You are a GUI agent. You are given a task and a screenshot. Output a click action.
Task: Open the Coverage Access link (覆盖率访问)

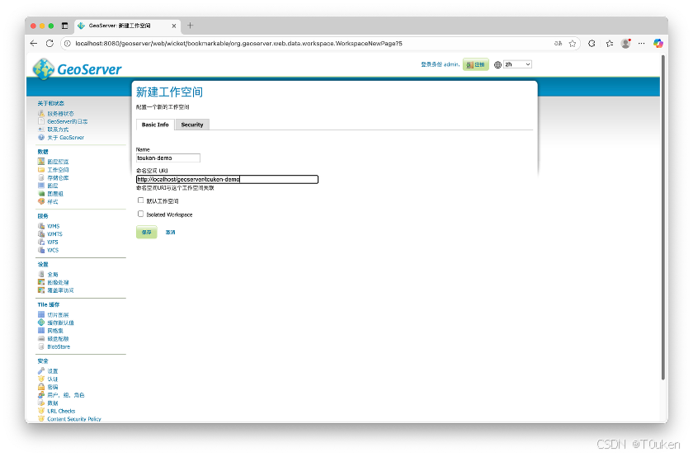point(60,290)
